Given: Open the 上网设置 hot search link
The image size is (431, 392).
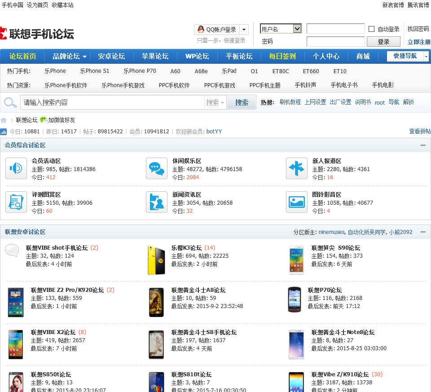Looking at the screenshot, I should (x=315, y=102).
